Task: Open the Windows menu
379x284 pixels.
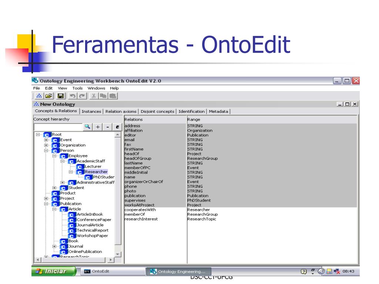Action: pos(96,88)
